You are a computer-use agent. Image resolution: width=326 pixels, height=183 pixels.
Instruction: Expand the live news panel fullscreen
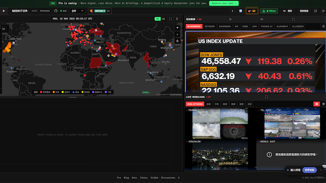293,19
